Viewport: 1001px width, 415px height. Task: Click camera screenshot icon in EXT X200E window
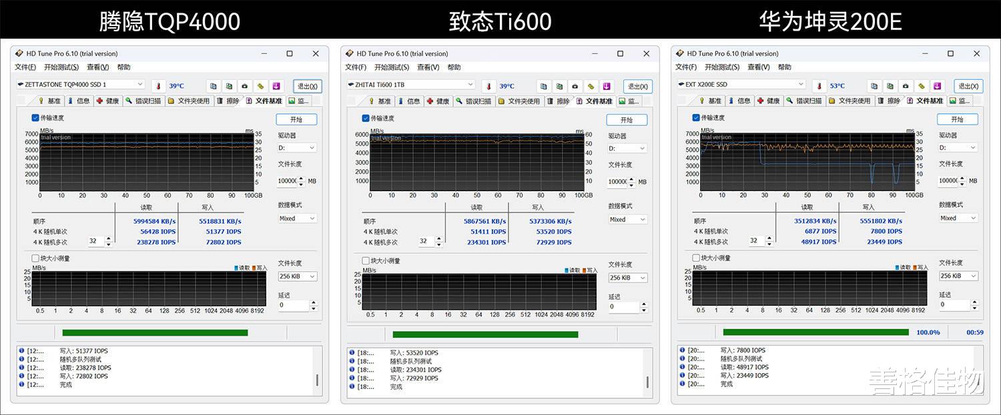[x=906, y=86]
